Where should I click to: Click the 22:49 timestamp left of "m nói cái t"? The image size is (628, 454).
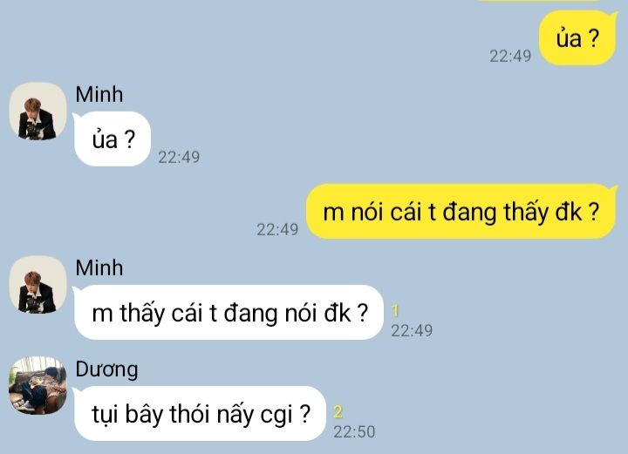pyautogui.click(x=277, y=229)
